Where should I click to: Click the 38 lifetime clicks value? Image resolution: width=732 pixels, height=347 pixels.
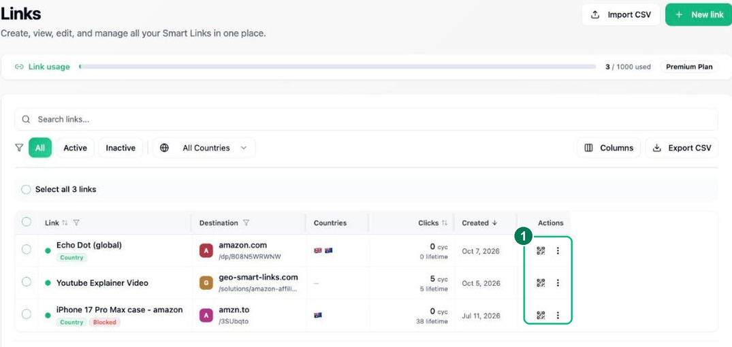tap(432, 321)
